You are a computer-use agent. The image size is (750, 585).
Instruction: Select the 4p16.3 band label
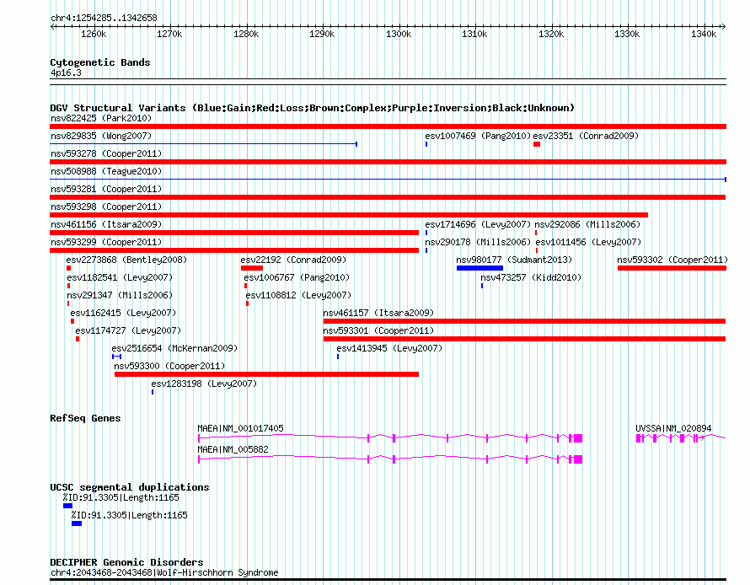tap(66, 72)
